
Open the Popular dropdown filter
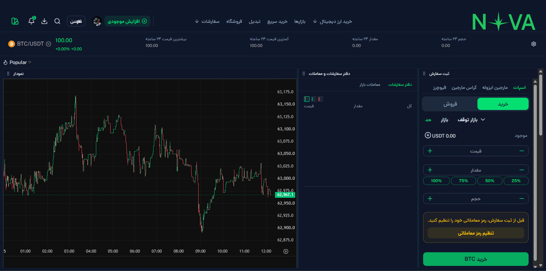click(17, 62)
